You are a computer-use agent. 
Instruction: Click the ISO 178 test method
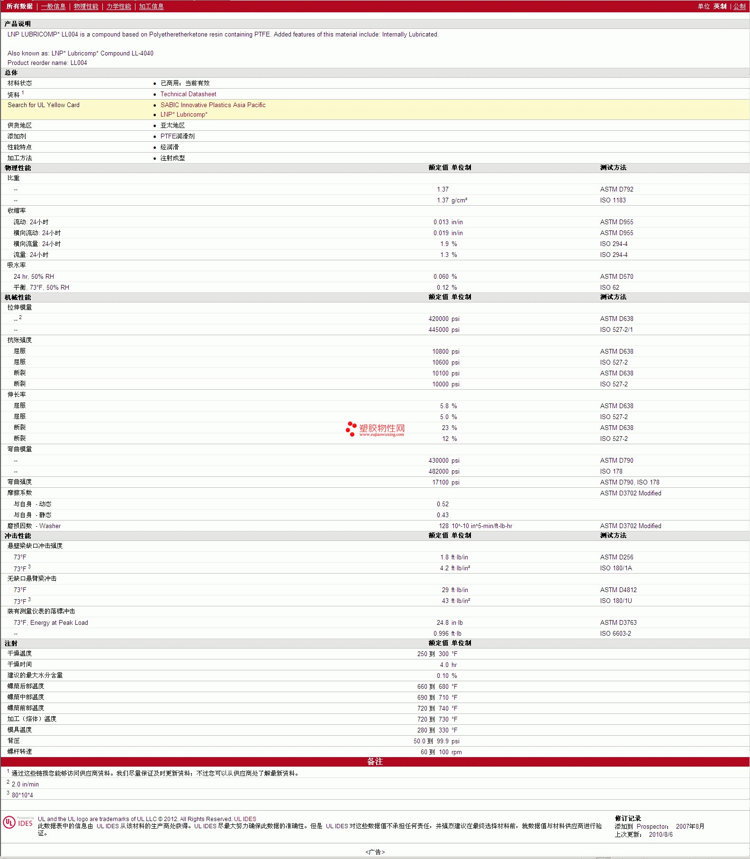[x=611, y=472]
